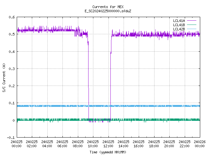The height and width of the screenshot is (155, 206).
Task: Select the LCL41A legend label
Action: (179, 21)
